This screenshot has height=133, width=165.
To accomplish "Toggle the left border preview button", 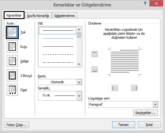I will click(x=115, y=88).
